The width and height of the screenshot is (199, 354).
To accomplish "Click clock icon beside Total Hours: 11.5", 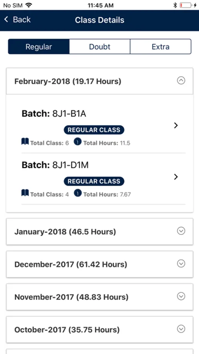I will (78, 142).
